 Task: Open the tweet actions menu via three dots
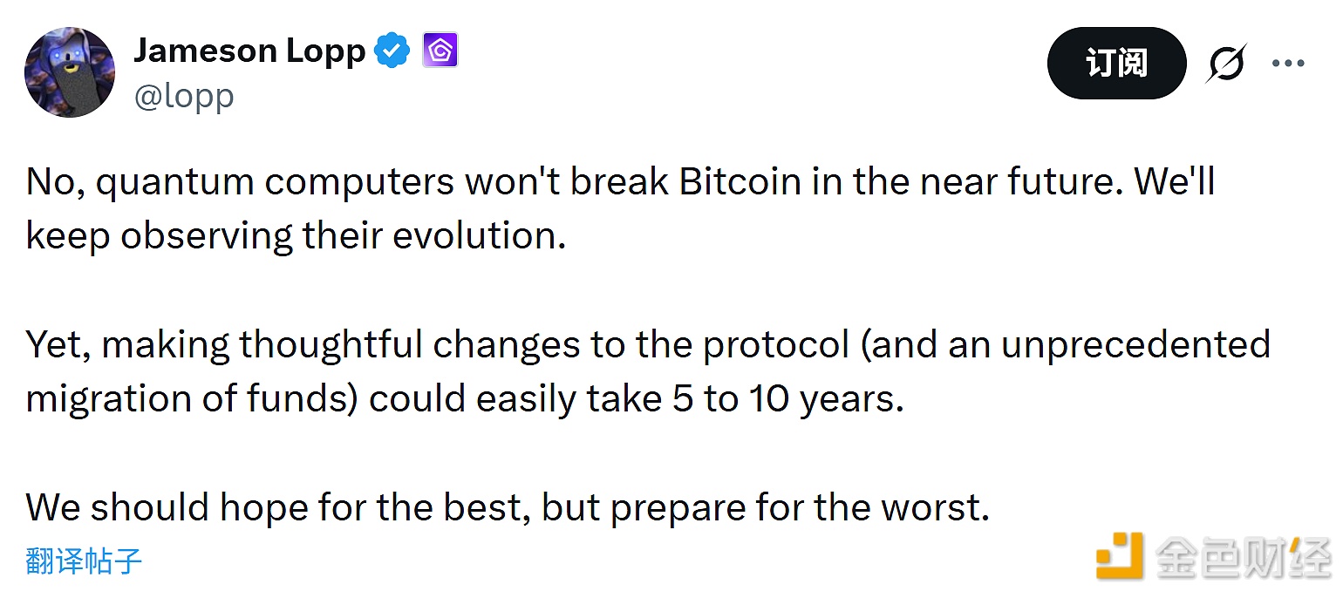click(1288, 63)
